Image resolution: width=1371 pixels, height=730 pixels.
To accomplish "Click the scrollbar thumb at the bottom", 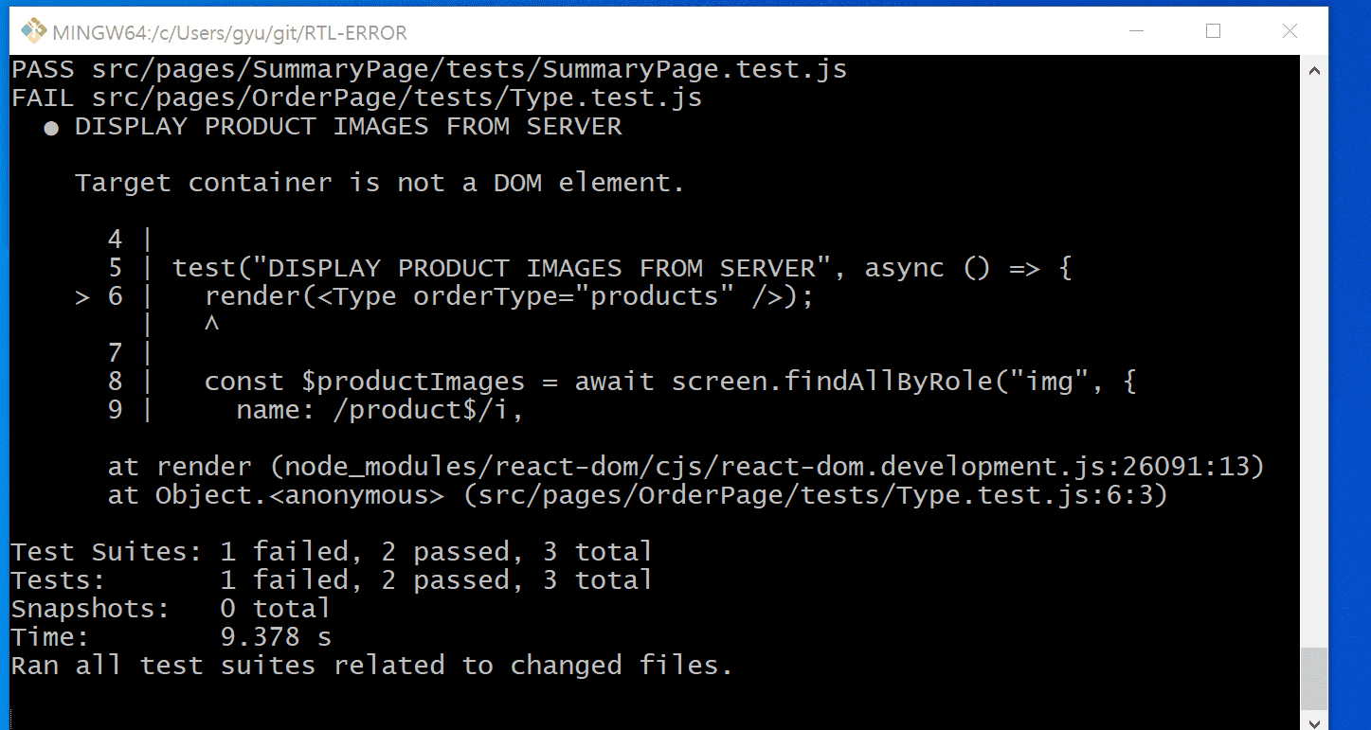I will tap(1314, 678).
